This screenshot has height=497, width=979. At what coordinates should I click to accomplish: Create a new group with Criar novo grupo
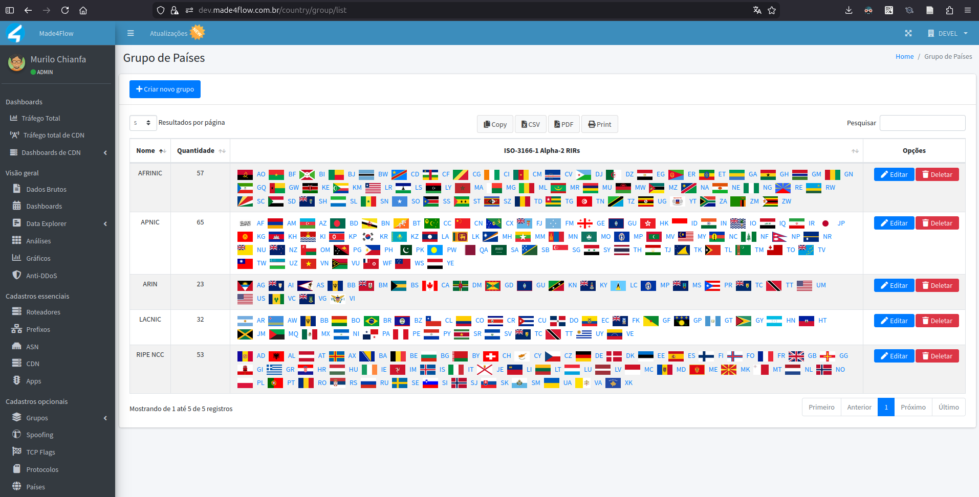click(165, 89)
